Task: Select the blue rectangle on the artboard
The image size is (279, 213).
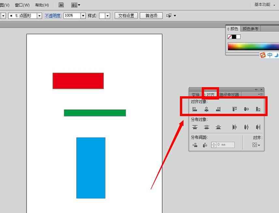Action: click(x=91, y=168)
